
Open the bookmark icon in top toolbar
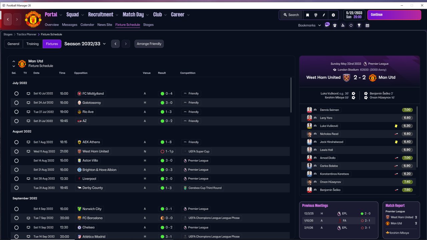click(308, 15)
